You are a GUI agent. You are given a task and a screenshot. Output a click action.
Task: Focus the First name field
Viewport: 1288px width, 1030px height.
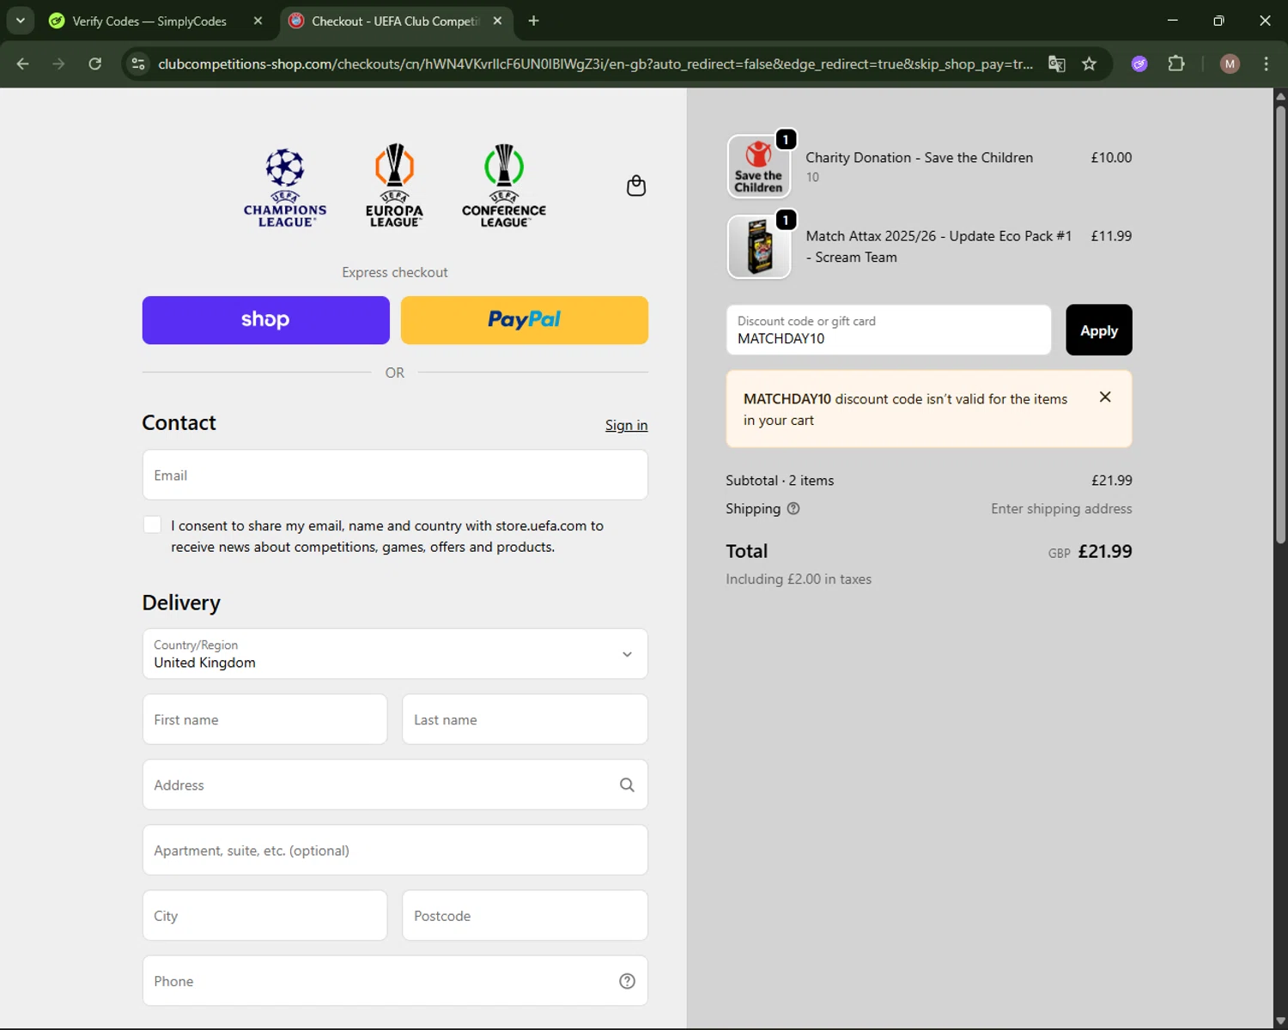click(x=265, y=719)
